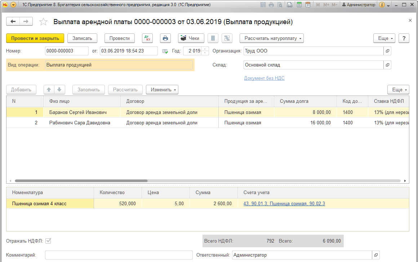Expand the Рассчитать натуроплату dropdown
Screen dimensions: 418x262
pyautogui.click(x=271, y=38)
